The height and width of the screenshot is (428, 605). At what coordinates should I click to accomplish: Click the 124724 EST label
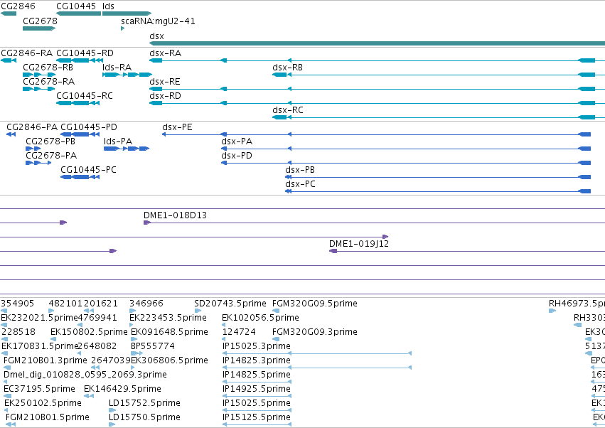click(239, 332)
